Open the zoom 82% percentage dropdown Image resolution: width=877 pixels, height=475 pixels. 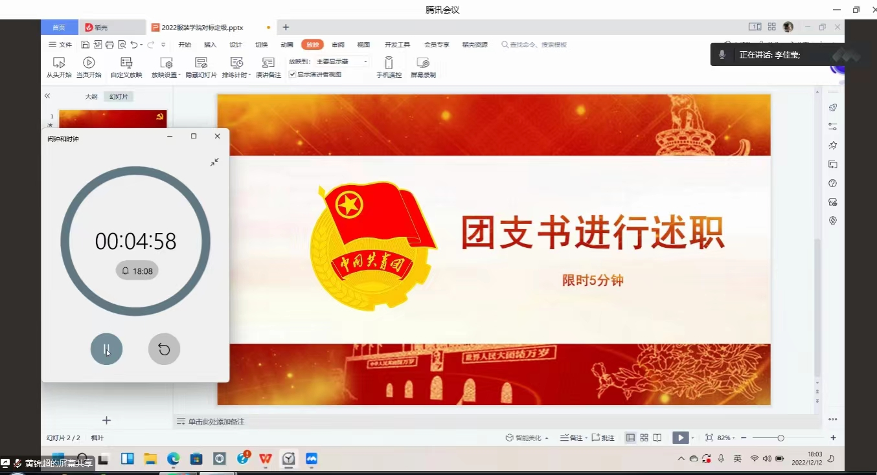(725, 438)
